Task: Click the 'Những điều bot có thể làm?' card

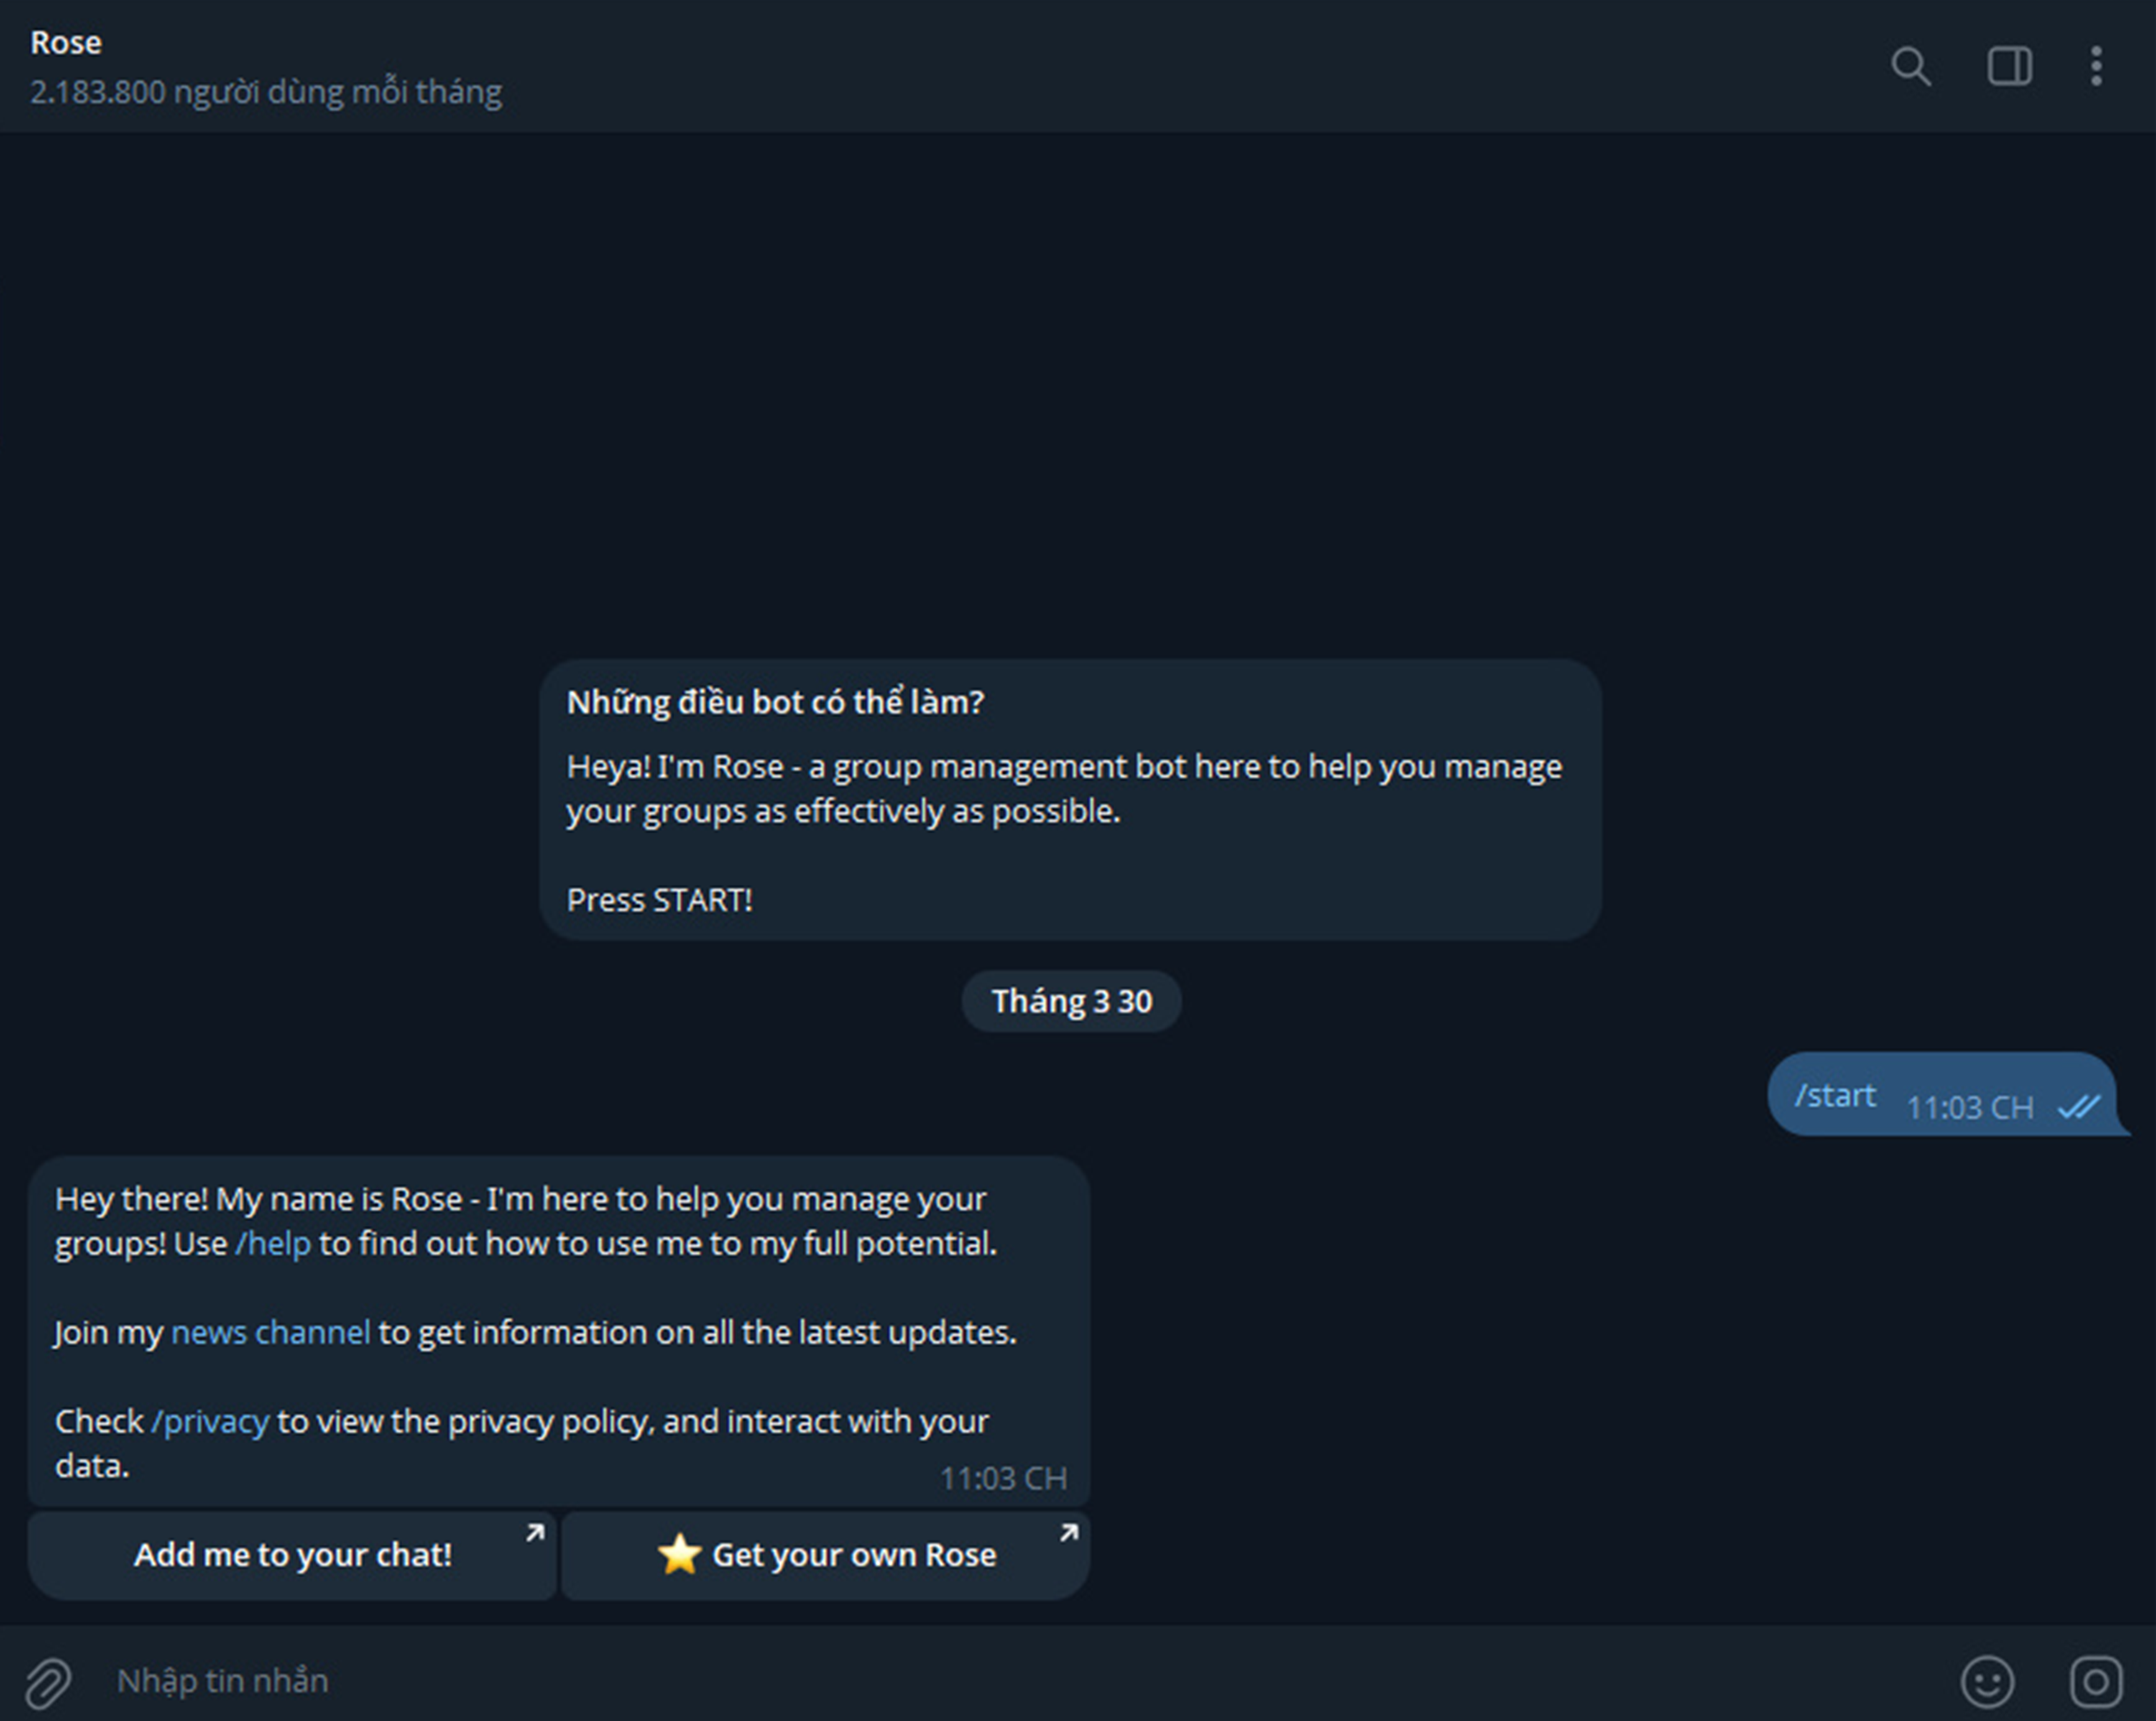Action: tap(1070, 800)
